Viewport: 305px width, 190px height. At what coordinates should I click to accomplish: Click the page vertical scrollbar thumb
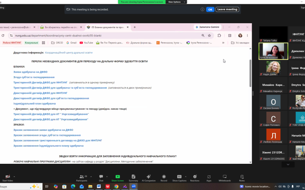tap(250, 73)
